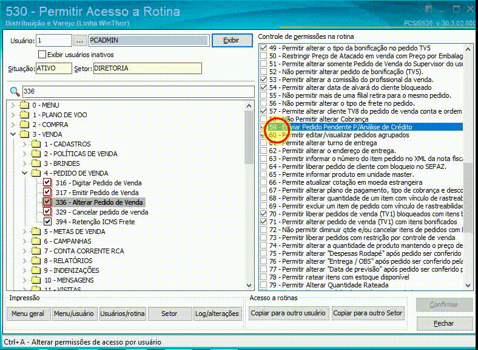Viewport: 478px width, 350px height.
Task: Expand the 1 - CADASTROS subfolder
Action: (25, 144)
